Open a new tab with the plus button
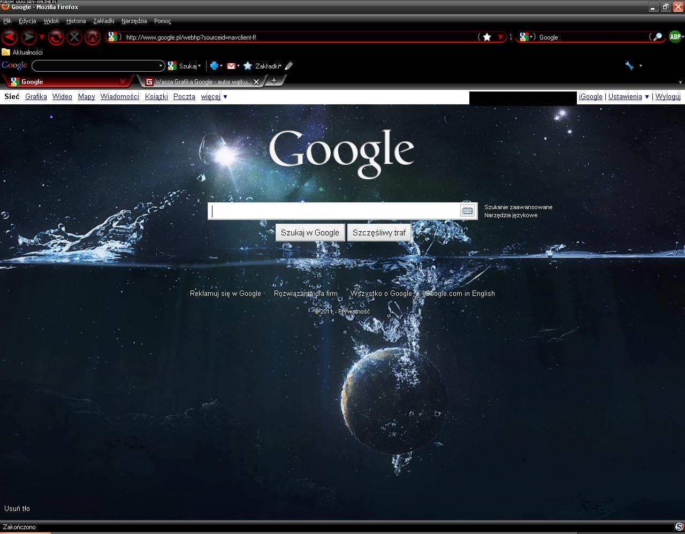The width and height of the screenshot is (685, 534). [x=274, y=81]
